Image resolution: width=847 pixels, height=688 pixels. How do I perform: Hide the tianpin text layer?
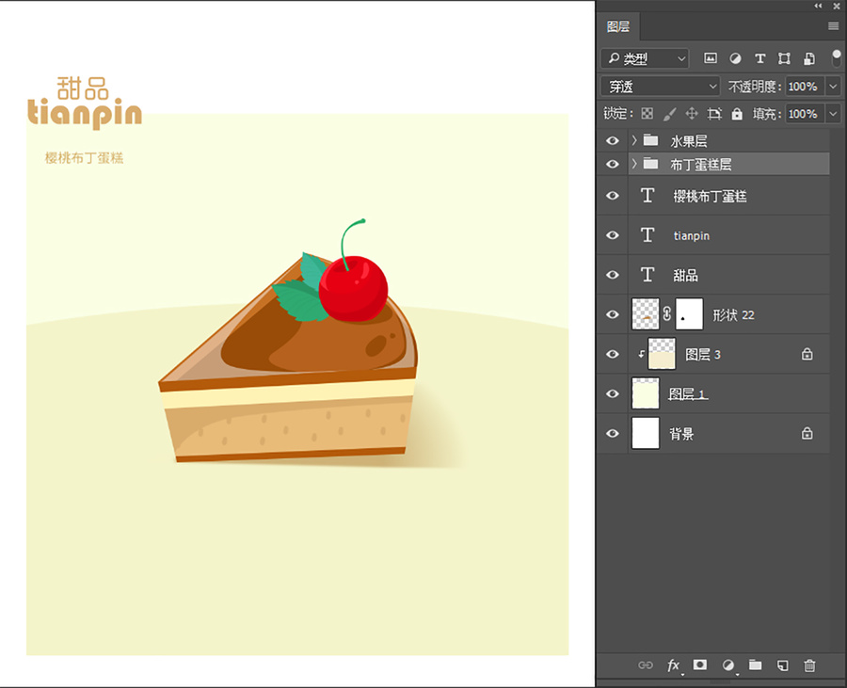click(613, 235)
